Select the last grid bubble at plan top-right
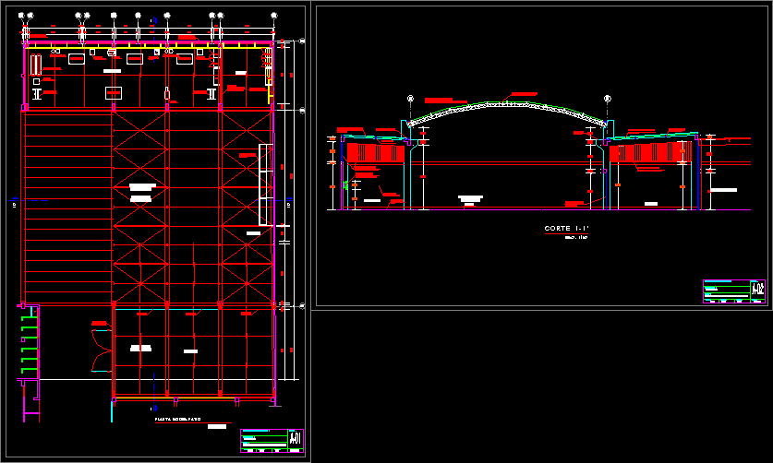The image size is (773, 463). coord(273,16)
